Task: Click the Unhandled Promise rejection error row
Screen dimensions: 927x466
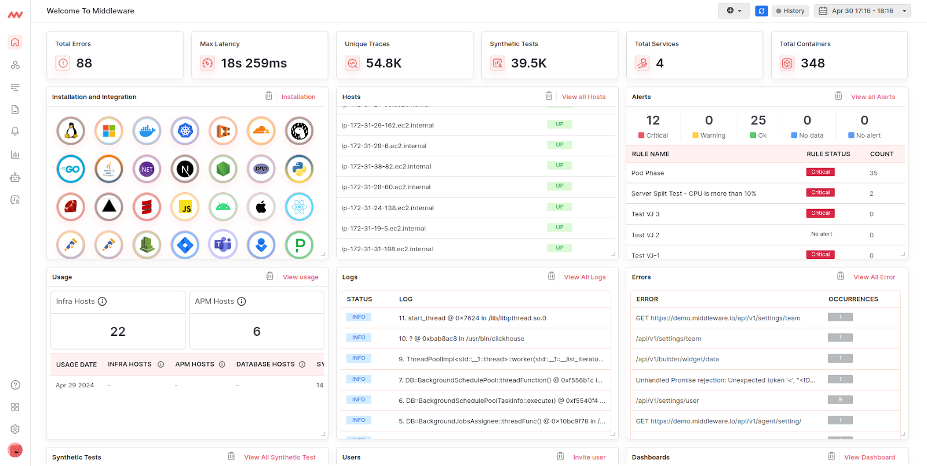Action: pyautogui.click(x=765, y=380)
